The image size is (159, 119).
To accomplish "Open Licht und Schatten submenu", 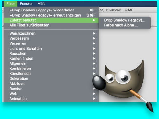I will (x=52, y=49).
